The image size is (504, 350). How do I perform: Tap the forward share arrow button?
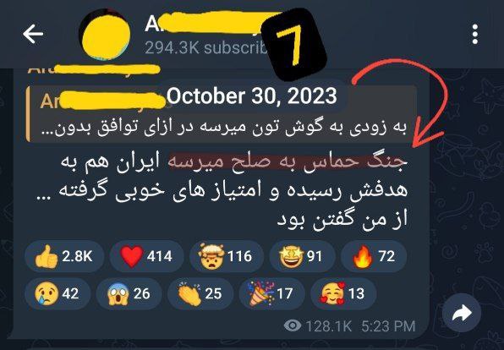coord(462,313)
